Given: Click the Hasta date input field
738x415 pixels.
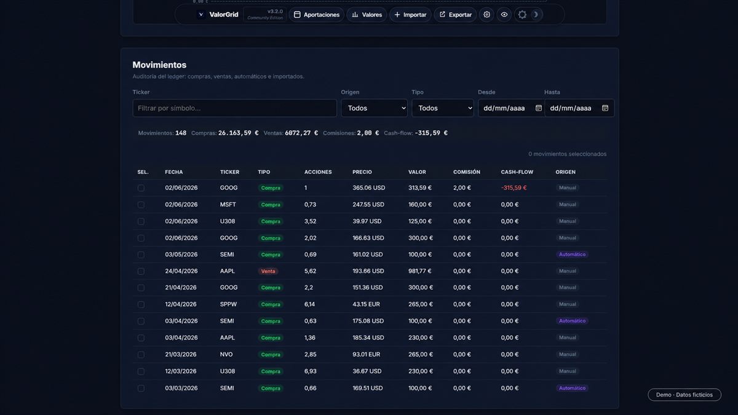Looking at the screenshot, I should pos(579,108).
